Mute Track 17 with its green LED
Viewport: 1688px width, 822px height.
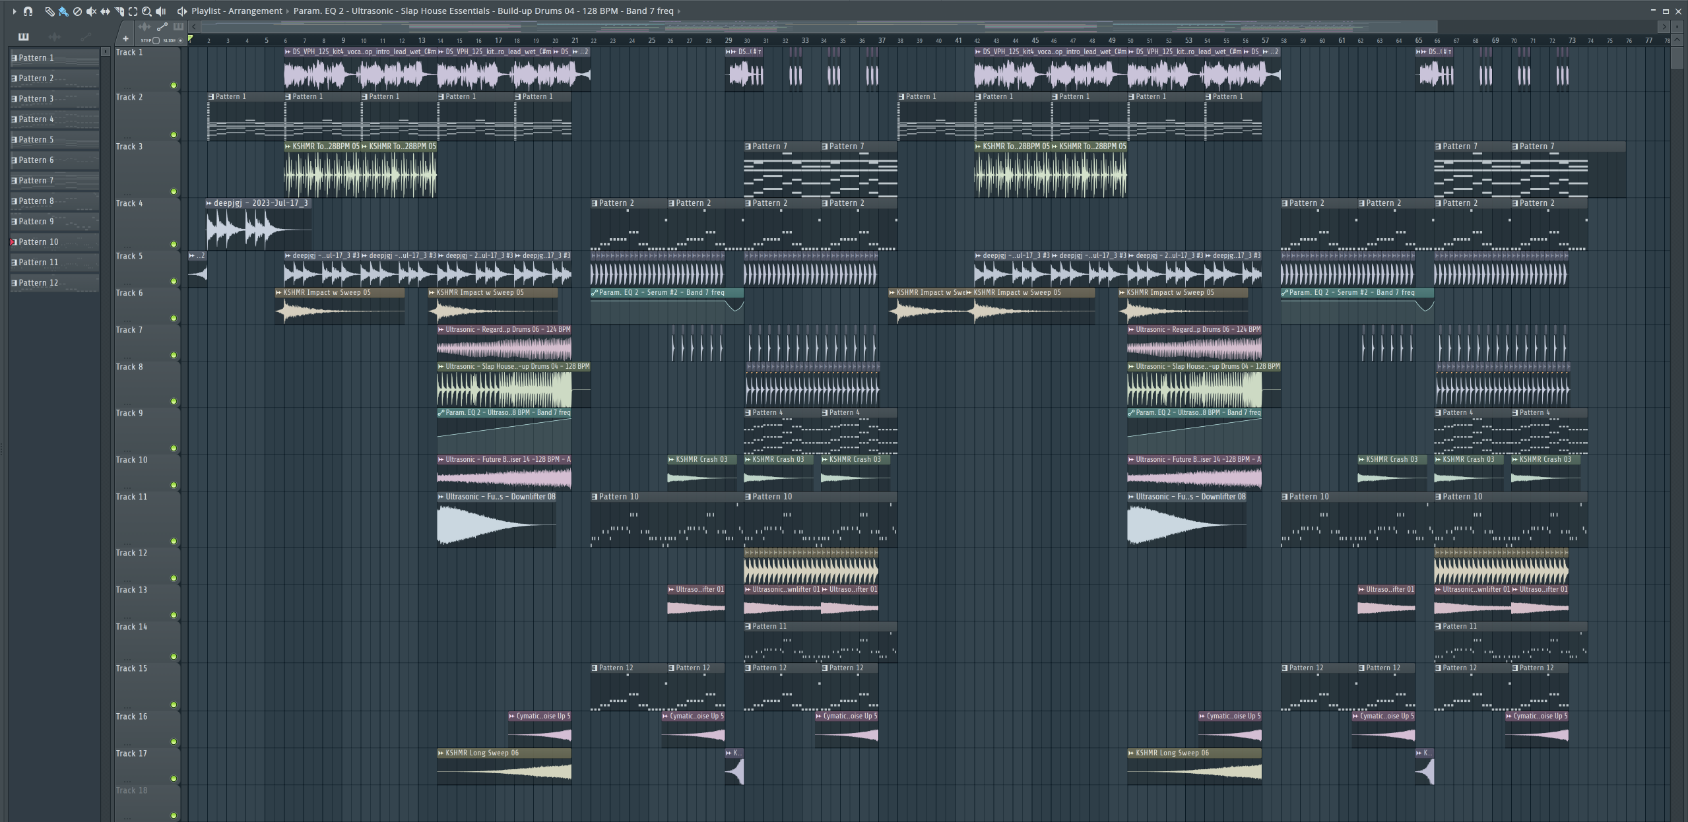(174, 778)
